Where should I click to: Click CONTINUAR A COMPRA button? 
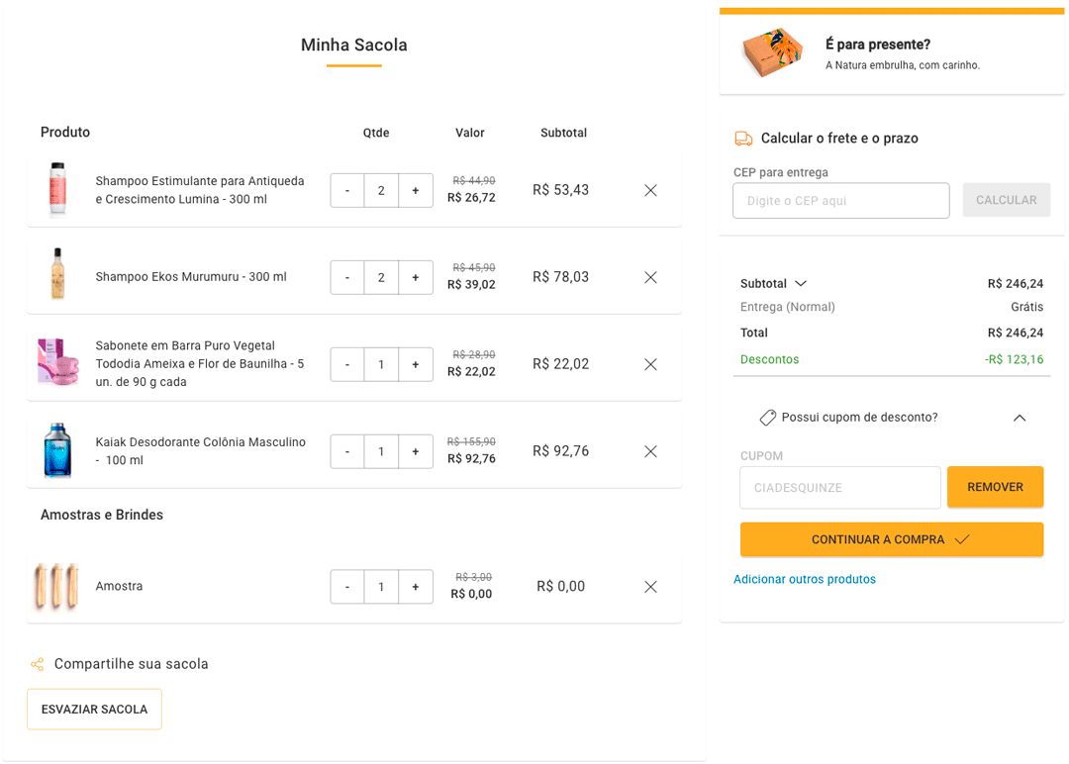tap(892, 539)
